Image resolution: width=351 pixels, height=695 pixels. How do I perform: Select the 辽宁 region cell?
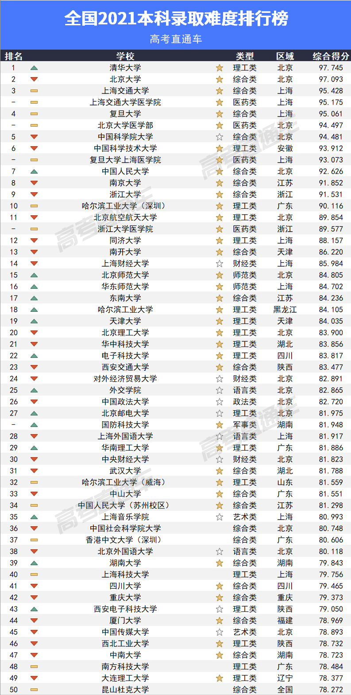(285, 678)
